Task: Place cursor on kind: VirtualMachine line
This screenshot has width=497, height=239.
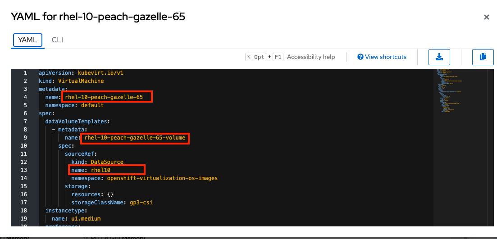Action: tap(71, 81)
